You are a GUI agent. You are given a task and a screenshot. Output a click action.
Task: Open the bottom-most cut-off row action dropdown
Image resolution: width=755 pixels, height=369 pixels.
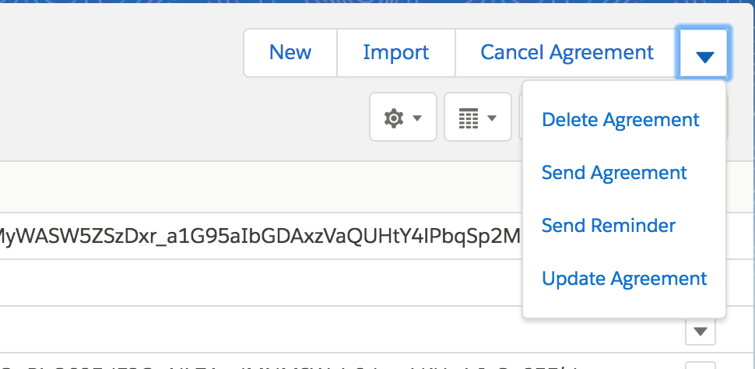(x=701, y=365)
